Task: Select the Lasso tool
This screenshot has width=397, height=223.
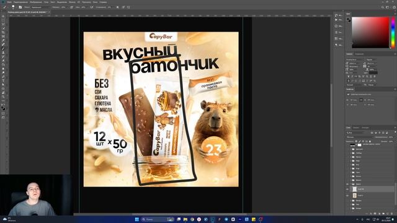Action: pos(3,24)
